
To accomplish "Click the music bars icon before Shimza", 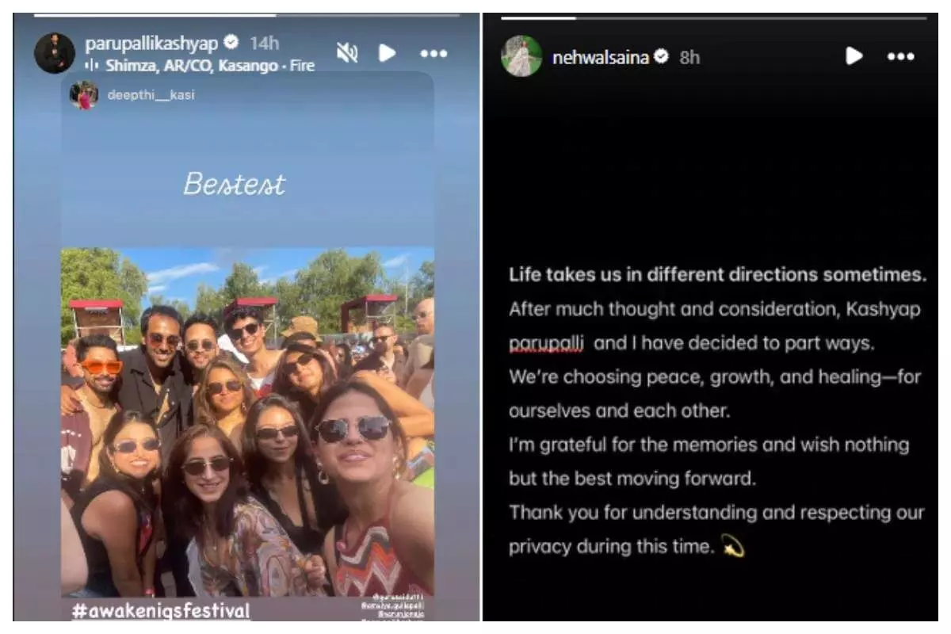I will pos(91,66).
